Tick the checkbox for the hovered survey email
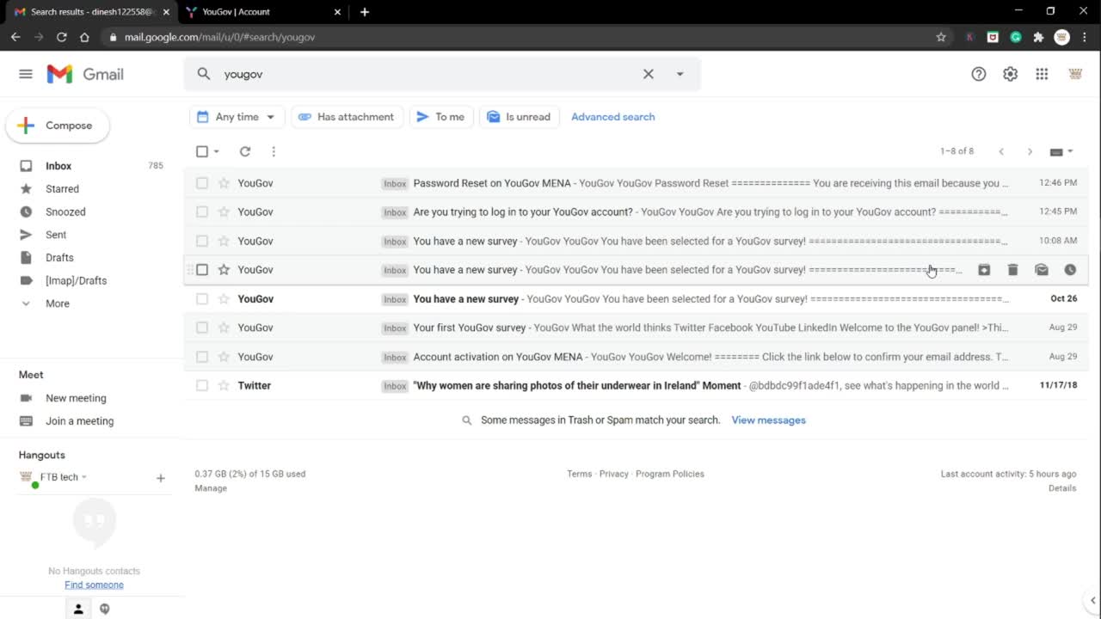This screenshot has height=619, width=1101. coord(202,270)
